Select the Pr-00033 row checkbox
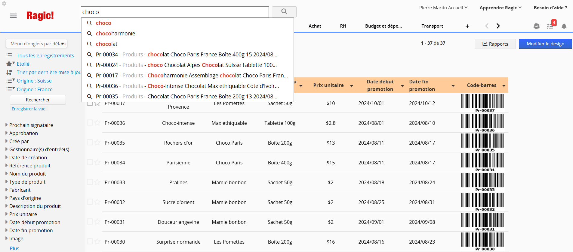The width and height of the screenshot is (573, 252). (90, 182)
